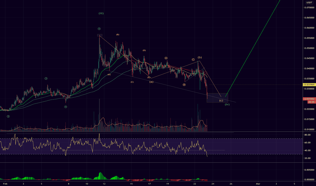Select the small orange (D) wave label
Image resolution: width=316 pixels, height=186 pixels.
pos(144,50)
